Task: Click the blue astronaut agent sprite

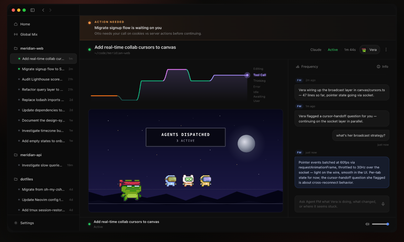Action: (x=171, y=181)
